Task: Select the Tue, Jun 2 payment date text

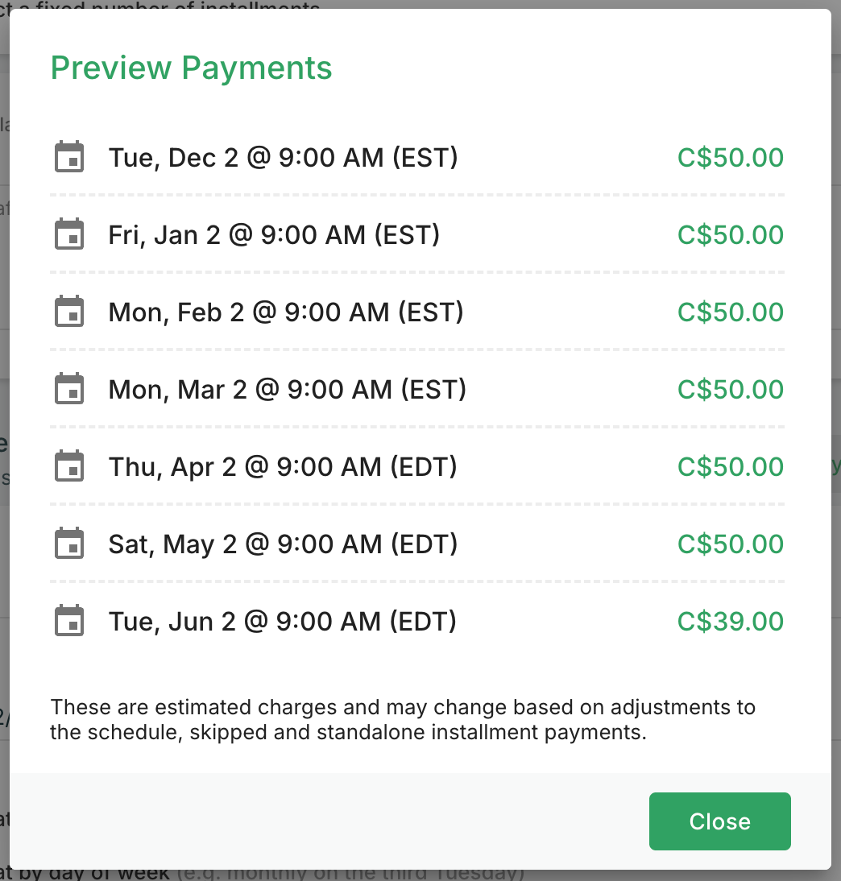Action: [x=282, y=622]
